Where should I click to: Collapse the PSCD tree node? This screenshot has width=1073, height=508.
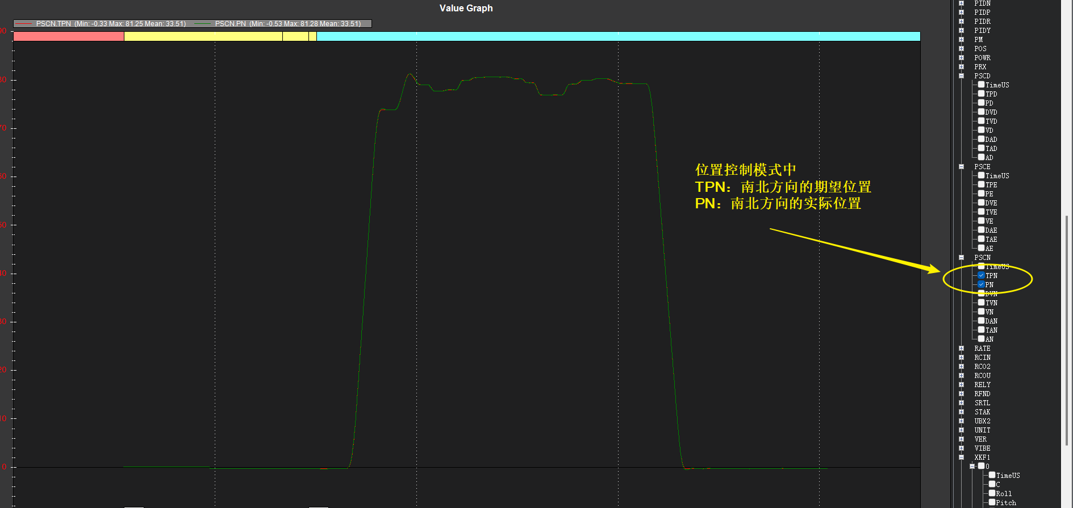(961, 75)
